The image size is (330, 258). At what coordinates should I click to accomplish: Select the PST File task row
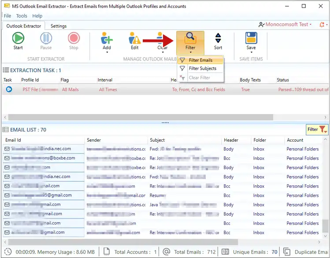pos(165,89)
